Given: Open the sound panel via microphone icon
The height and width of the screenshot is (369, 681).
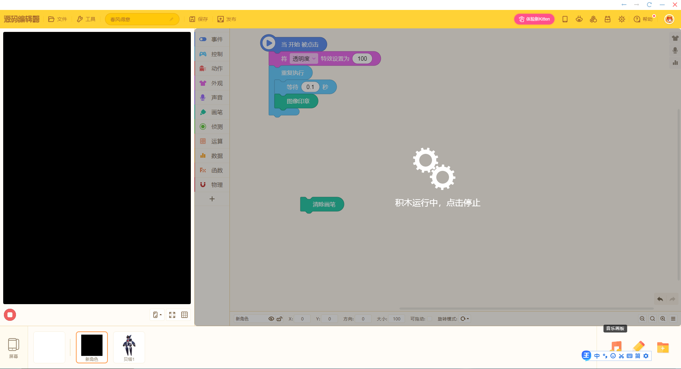Looking at the screenshot, I should (675, 50).
